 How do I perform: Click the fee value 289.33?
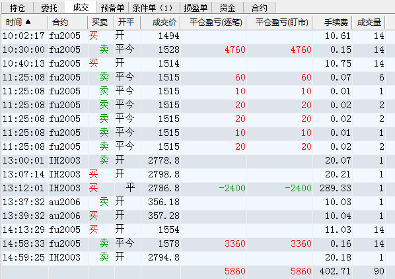[x=336, y=188]
